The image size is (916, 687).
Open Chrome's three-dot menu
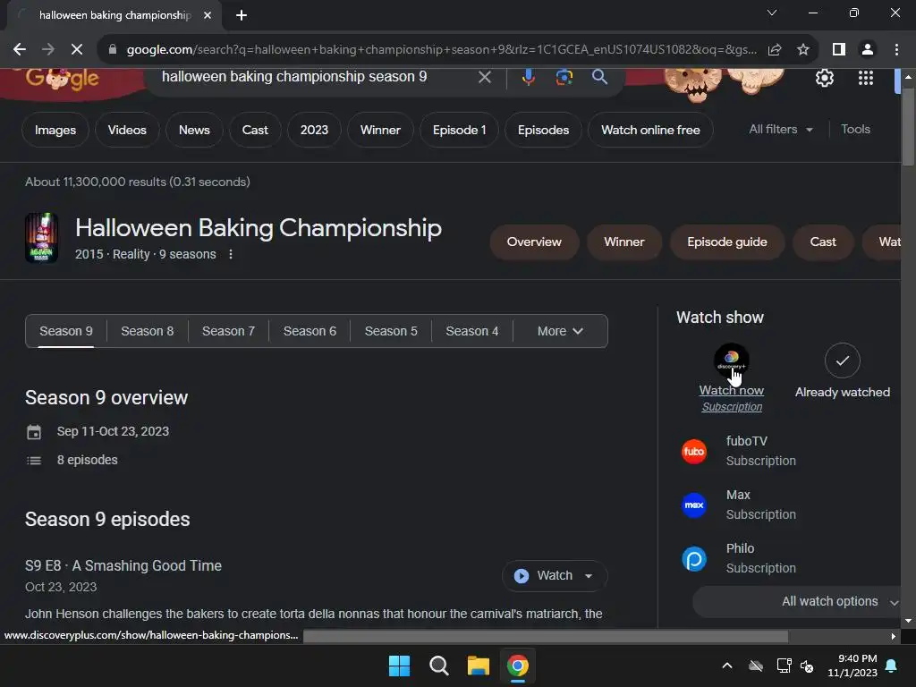click(896, 50)
